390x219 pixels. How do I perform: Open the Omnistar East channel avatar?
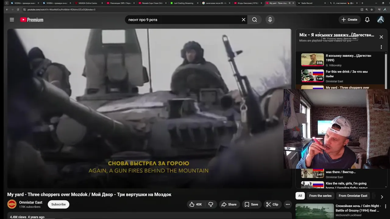[x=12, y=204]
